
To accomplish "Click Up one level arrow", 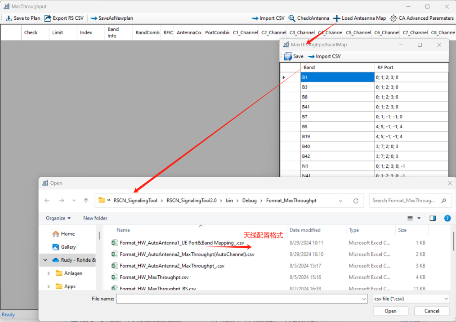I will point(86,201).
